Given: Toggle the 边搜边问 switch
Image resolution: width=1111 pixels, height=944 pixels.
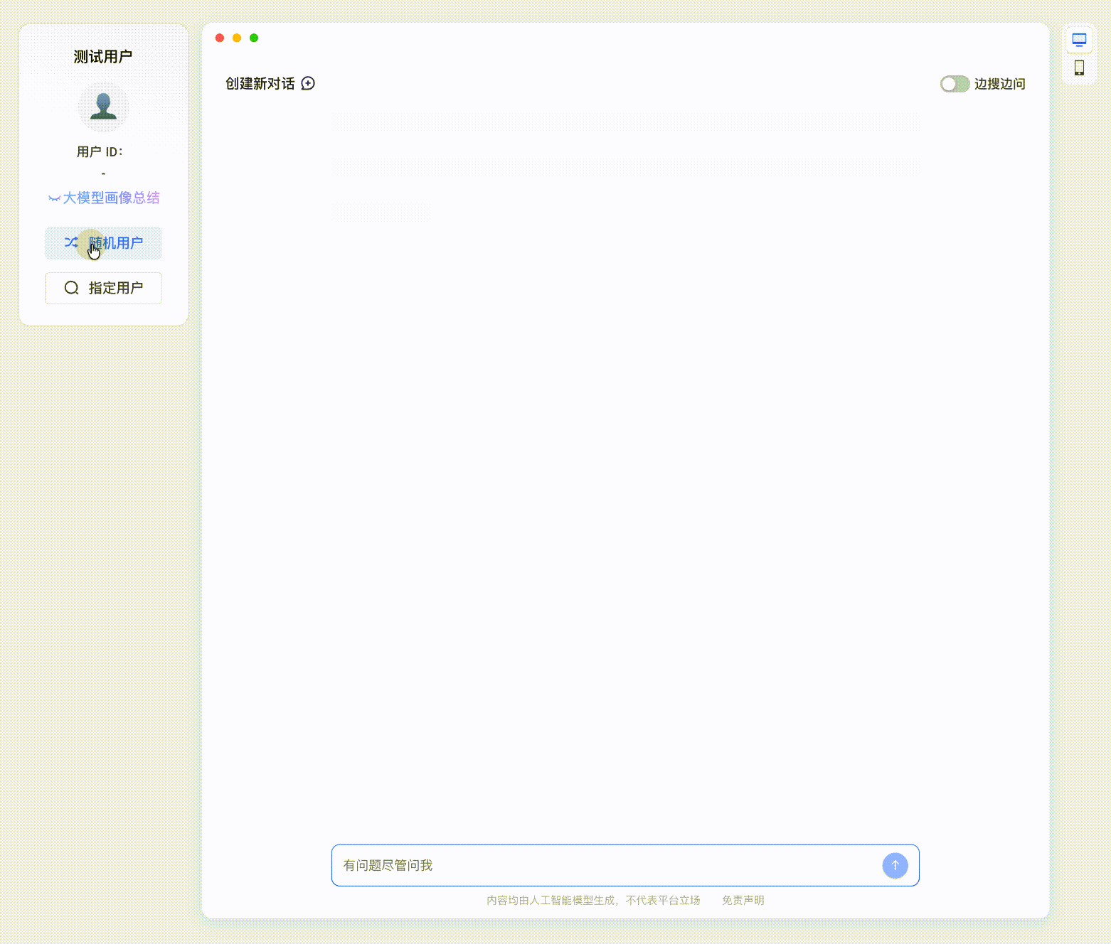Looking at the screenshot, I should coord(955,84).
